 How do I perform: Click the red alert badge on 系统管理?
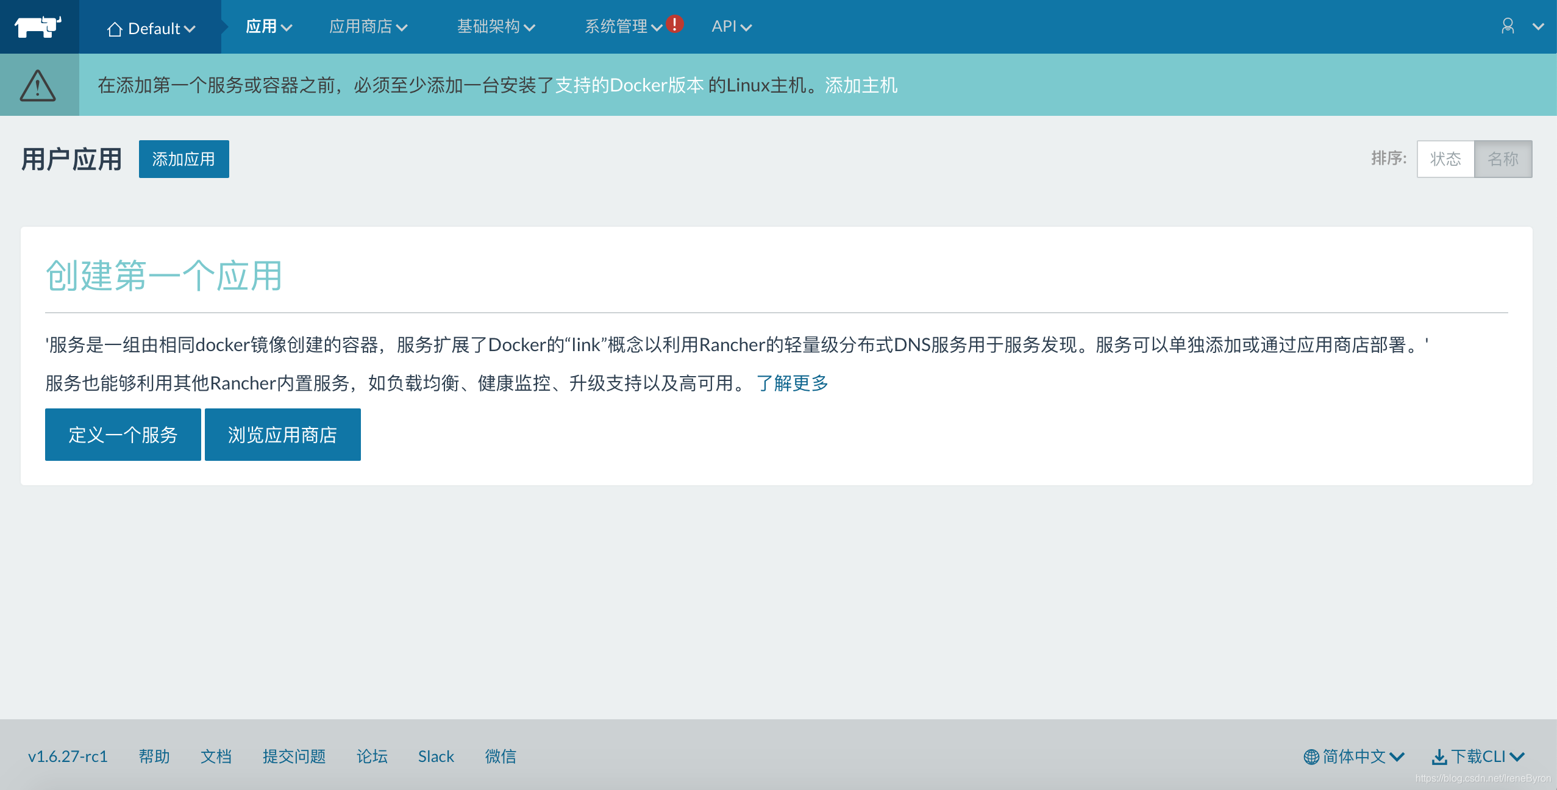674,24
